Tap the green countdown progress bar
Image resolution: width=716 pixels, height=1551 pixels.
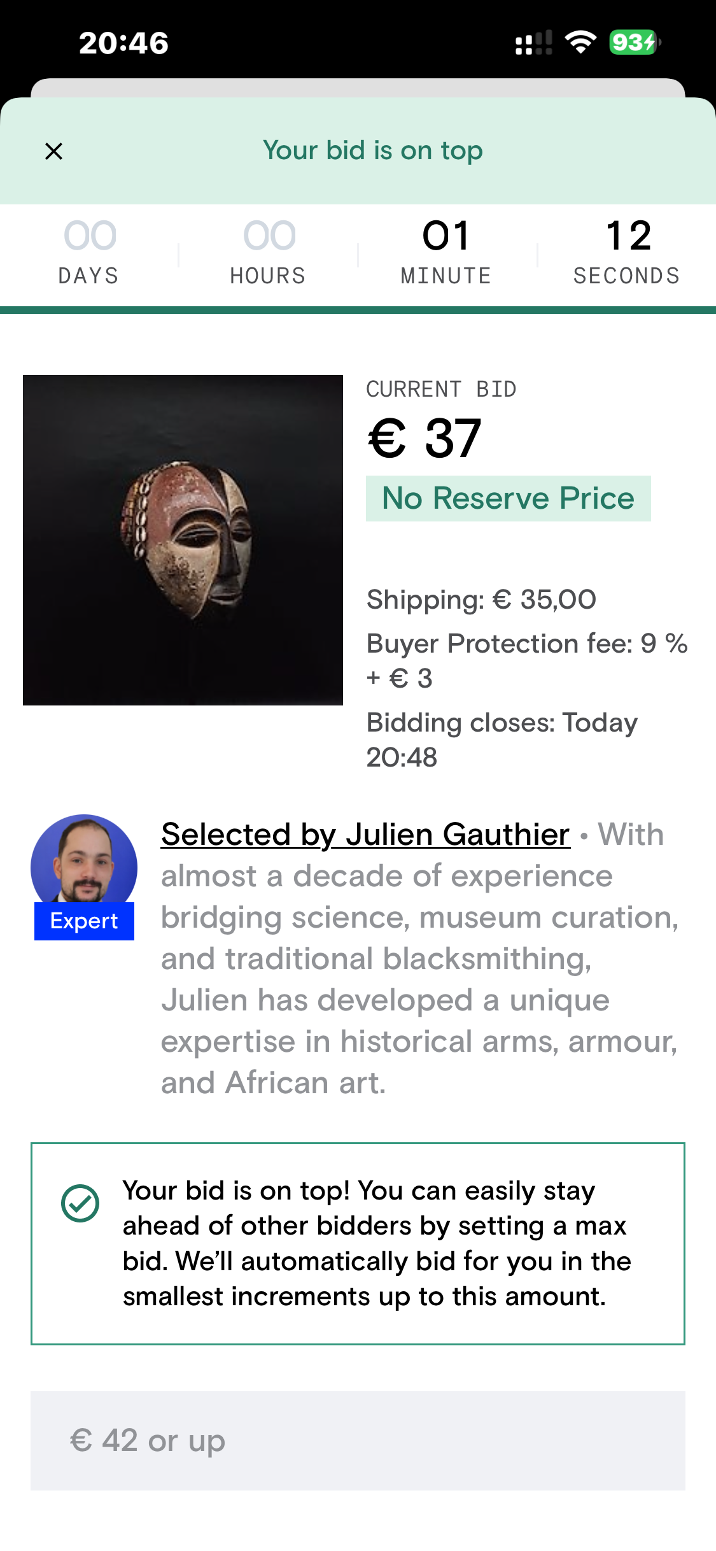tap(358, 310)
